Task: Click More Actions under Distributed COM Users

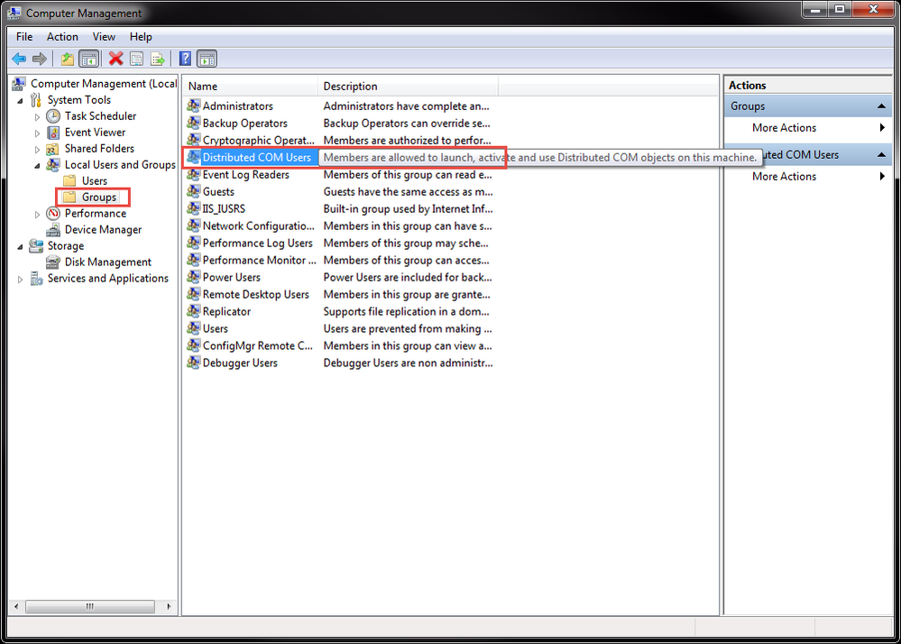Action: click(783, 176)
